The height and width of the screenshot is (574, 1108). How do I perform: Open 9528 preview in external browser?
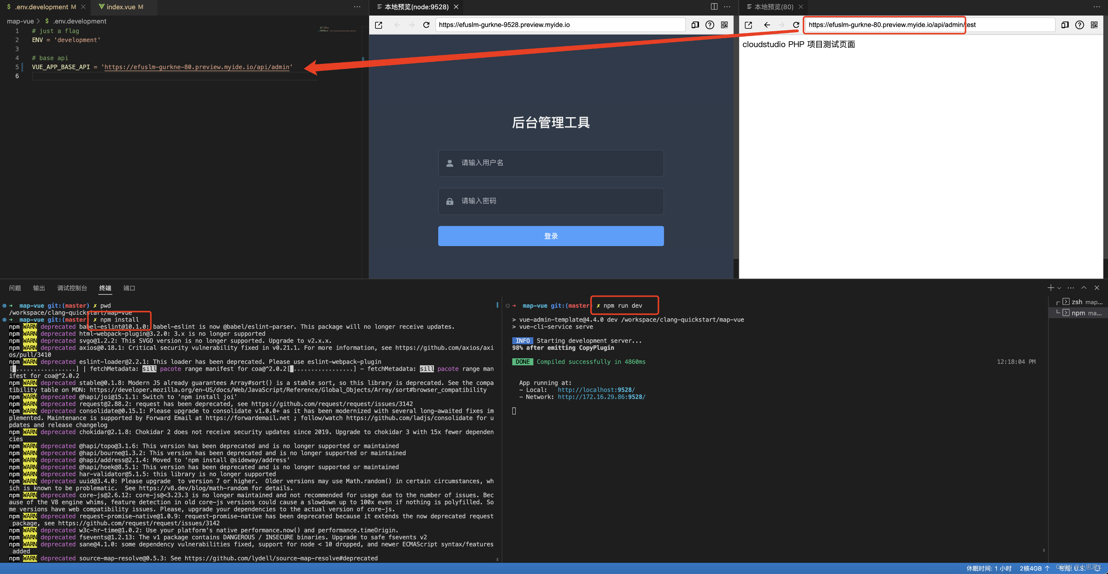pyautogui.click(x=379, y=25)
